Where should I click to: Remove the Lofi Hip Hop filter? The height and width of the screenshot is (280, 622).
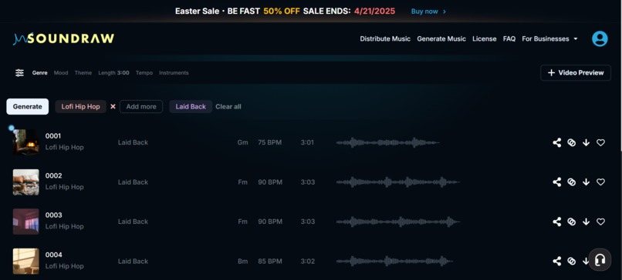coord(113,106)
